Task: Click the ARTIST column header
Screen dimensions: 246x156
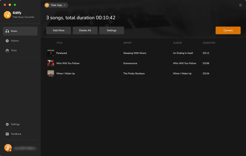Action: [x=127, y=43]
